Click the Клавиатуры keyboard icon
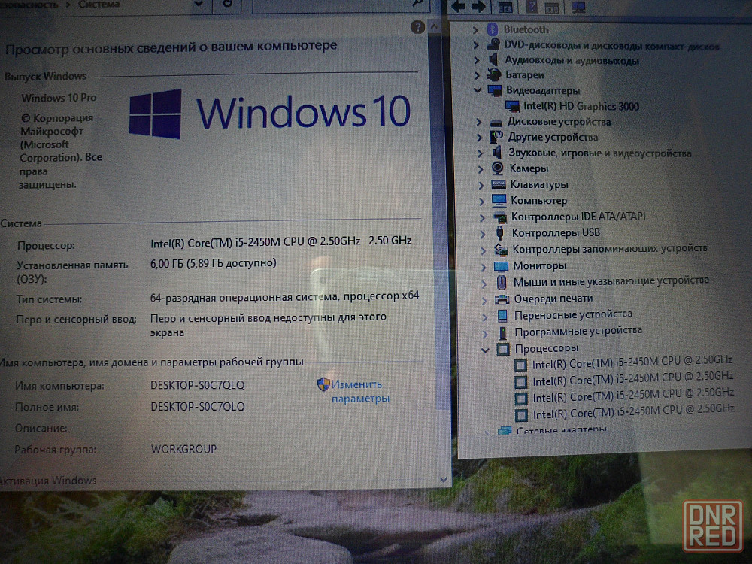This screenshot has width=752, height=564. (498, 184)
